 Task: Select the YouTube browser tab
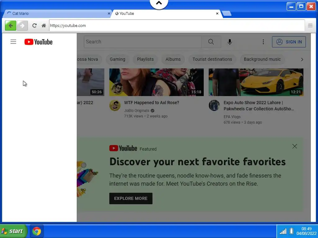point(166,14)
